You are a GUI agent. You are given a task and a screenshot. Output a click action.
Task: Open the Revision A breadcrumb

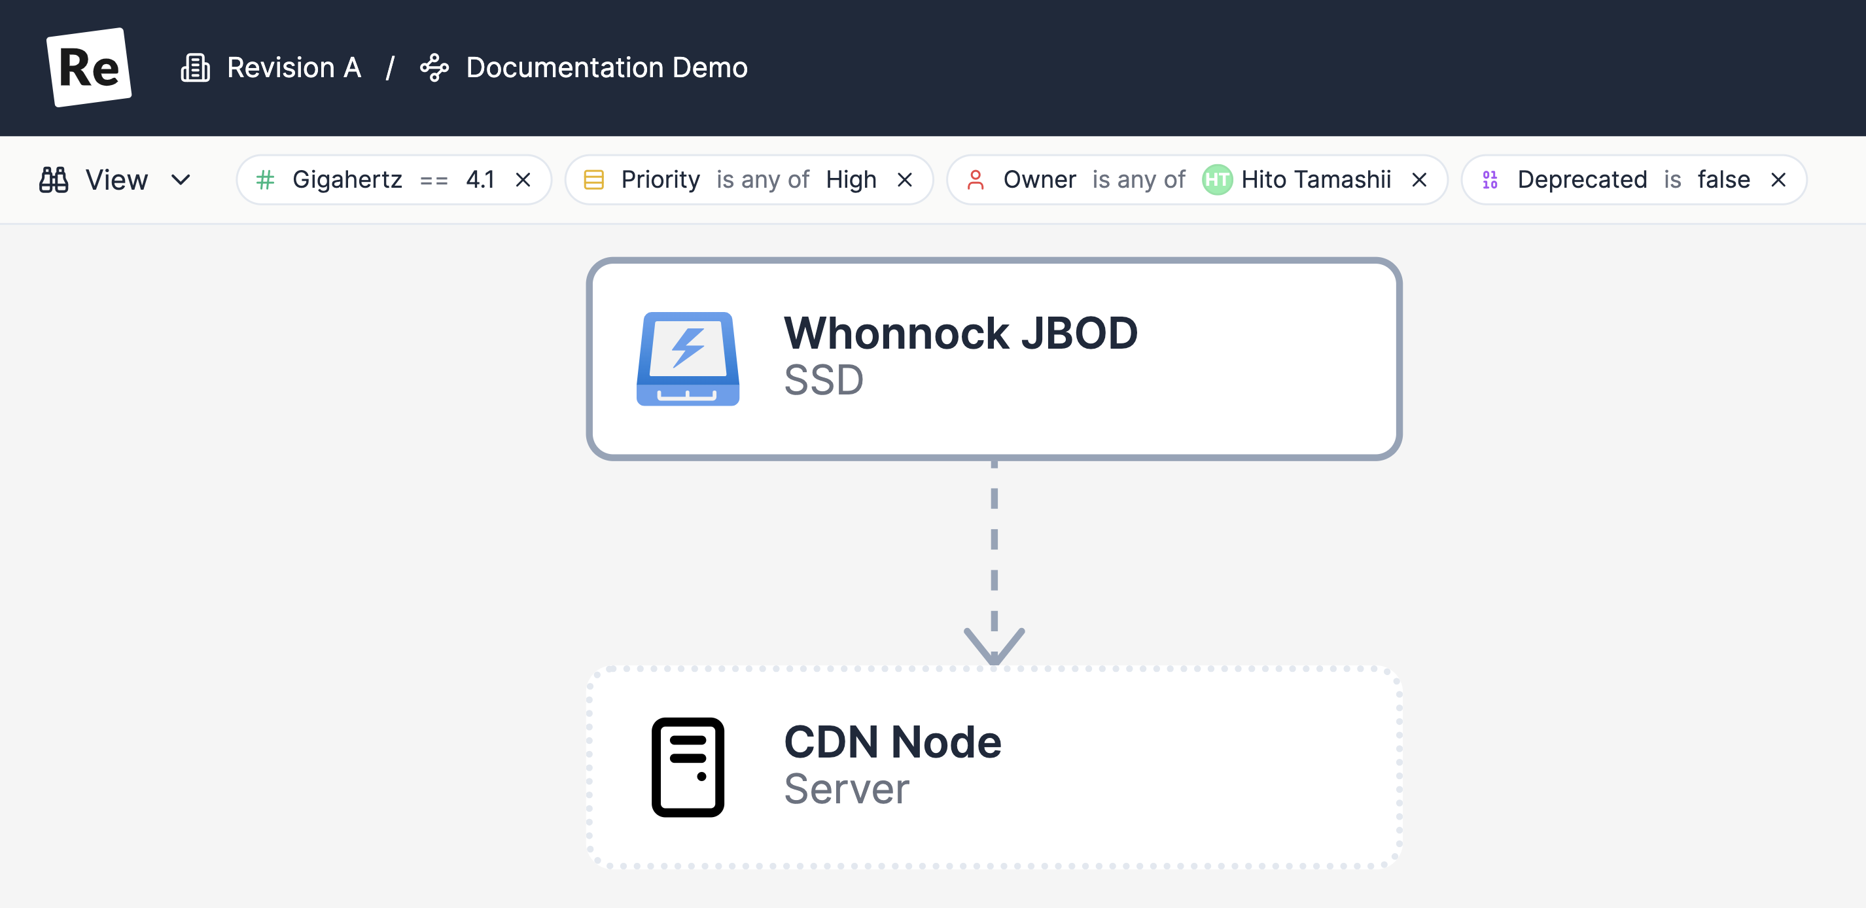[293, 68]
